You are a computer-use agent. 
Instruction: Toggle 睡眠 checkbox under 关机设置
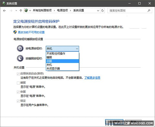coord(18,83)
